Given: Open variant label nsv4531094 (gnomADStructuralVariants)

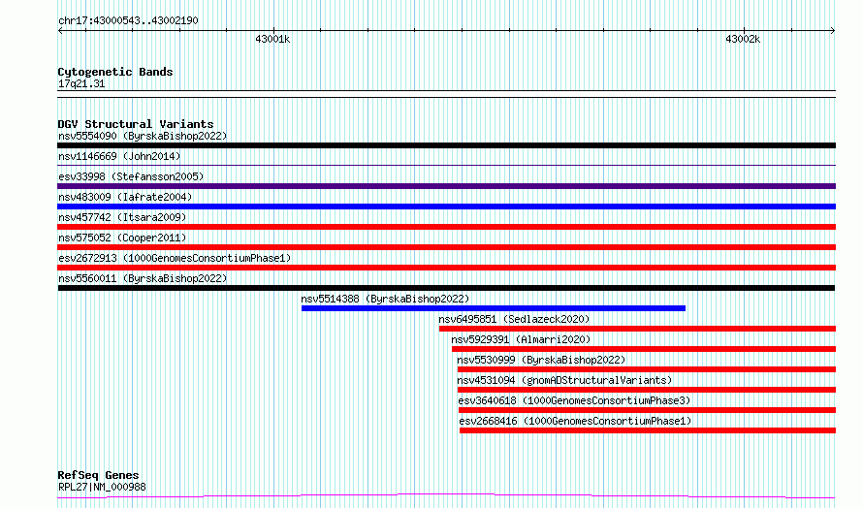Looking at the screenshot, I should (x=564, y=380).
